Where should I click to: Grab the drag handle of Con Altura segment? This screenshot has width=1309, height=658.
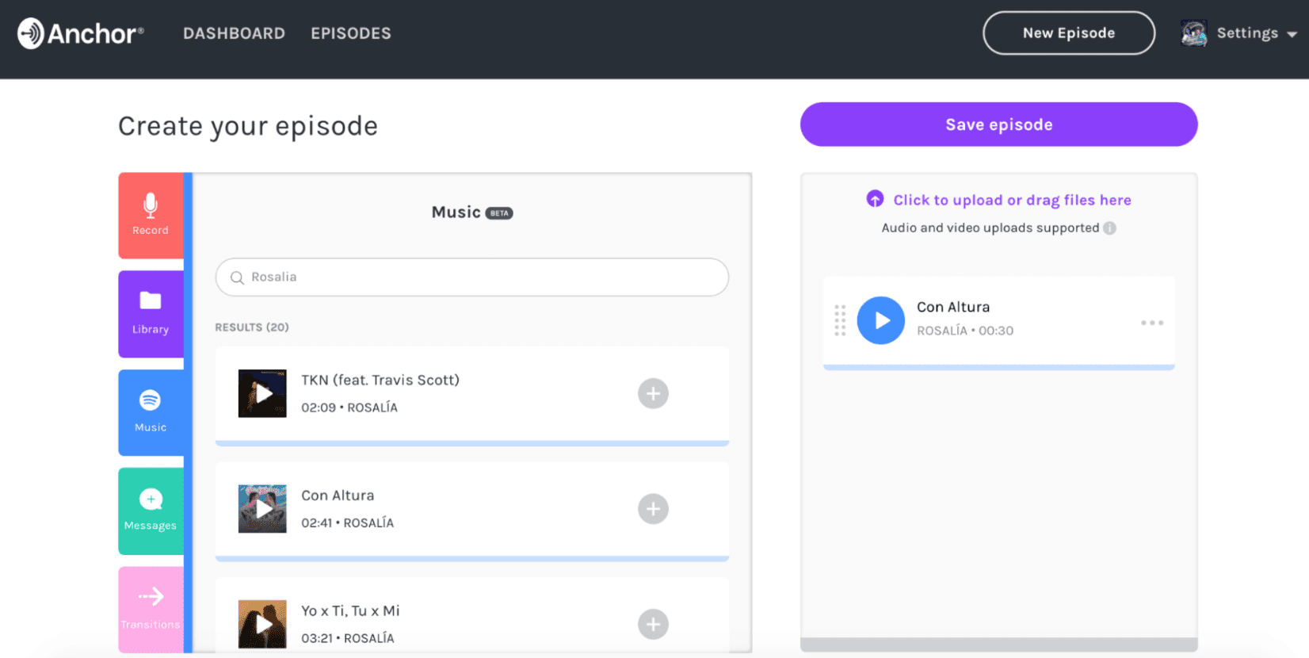(x=840, y=320)
